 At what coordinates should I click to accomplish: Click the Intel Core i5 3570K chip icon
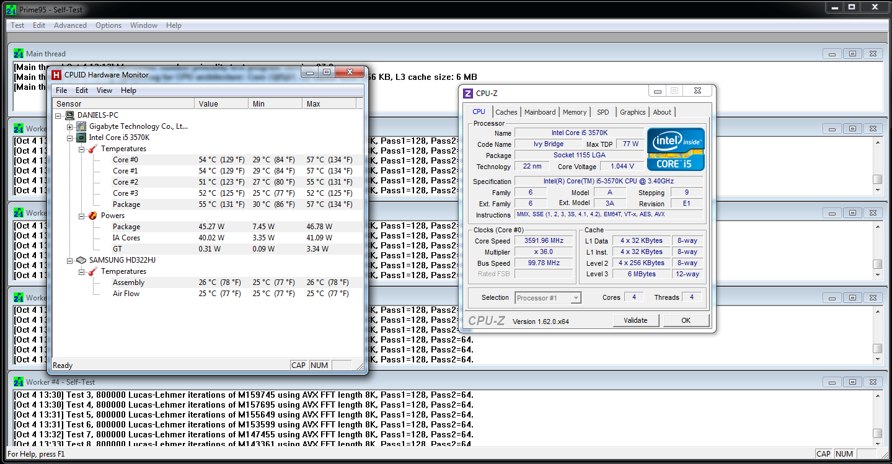click(x=81, y=138)
